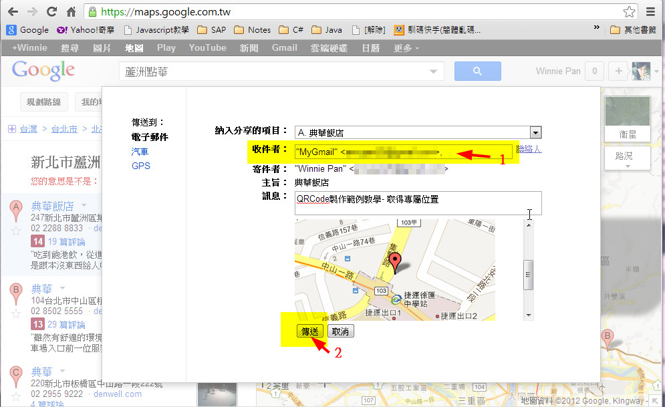
Task: Expand options arrow next to result C 典華
Action: tap(62, 370)
